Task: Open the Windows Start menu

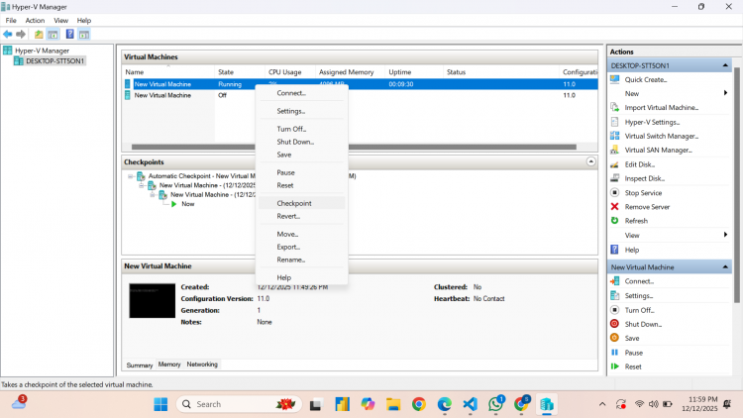Action: 160,404
